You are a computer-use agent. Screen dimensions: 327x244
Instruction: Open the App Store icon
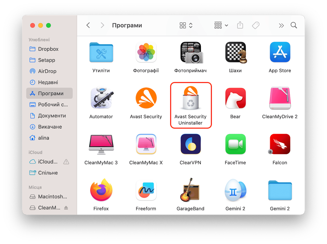[x=280, y=52]
